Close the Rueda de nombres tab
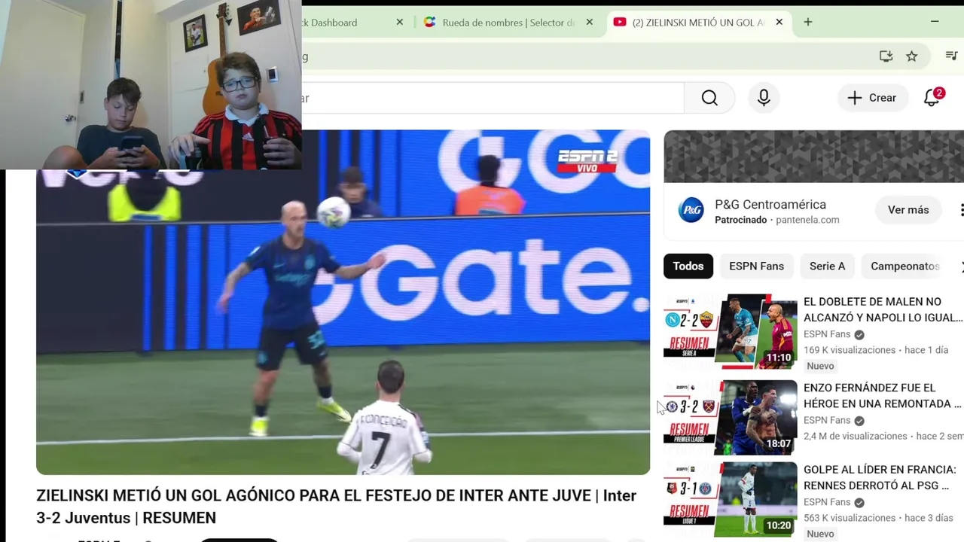Screen dimensions: 964x542 pos(590,23)
